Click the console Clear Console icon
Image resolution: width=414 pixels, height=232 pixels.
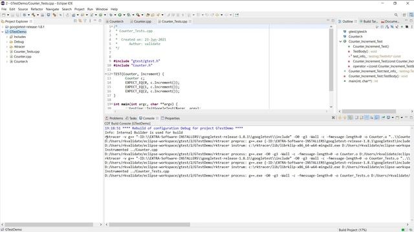point(356,117)
